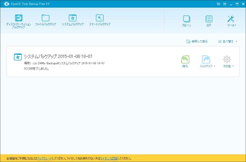View the Log (ログ)
Screen dimensions: 246x162
click(209, 21)
